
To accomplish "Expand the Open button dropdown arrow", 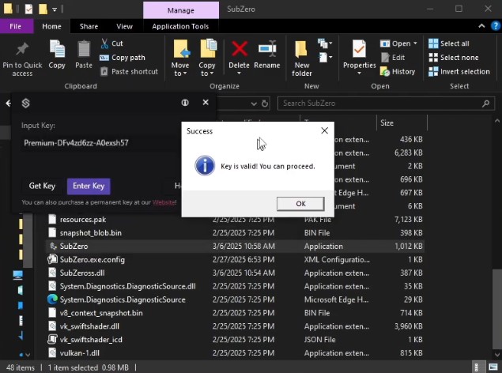I will point(415,43).
